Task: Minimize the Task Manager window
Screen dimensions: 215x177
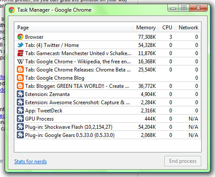Action: 173,8
